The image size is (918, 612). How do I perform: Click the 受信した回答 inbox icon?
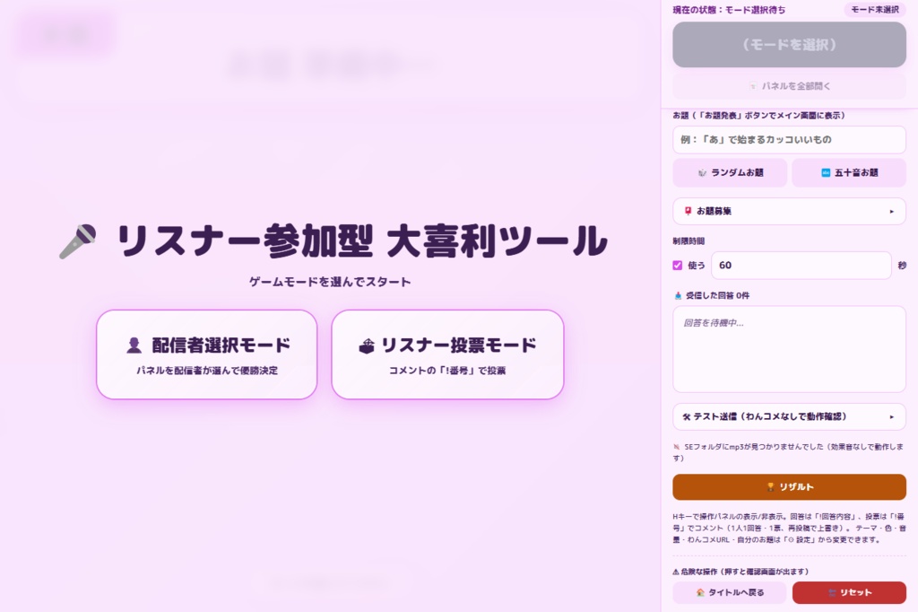[x=678, y=296]
